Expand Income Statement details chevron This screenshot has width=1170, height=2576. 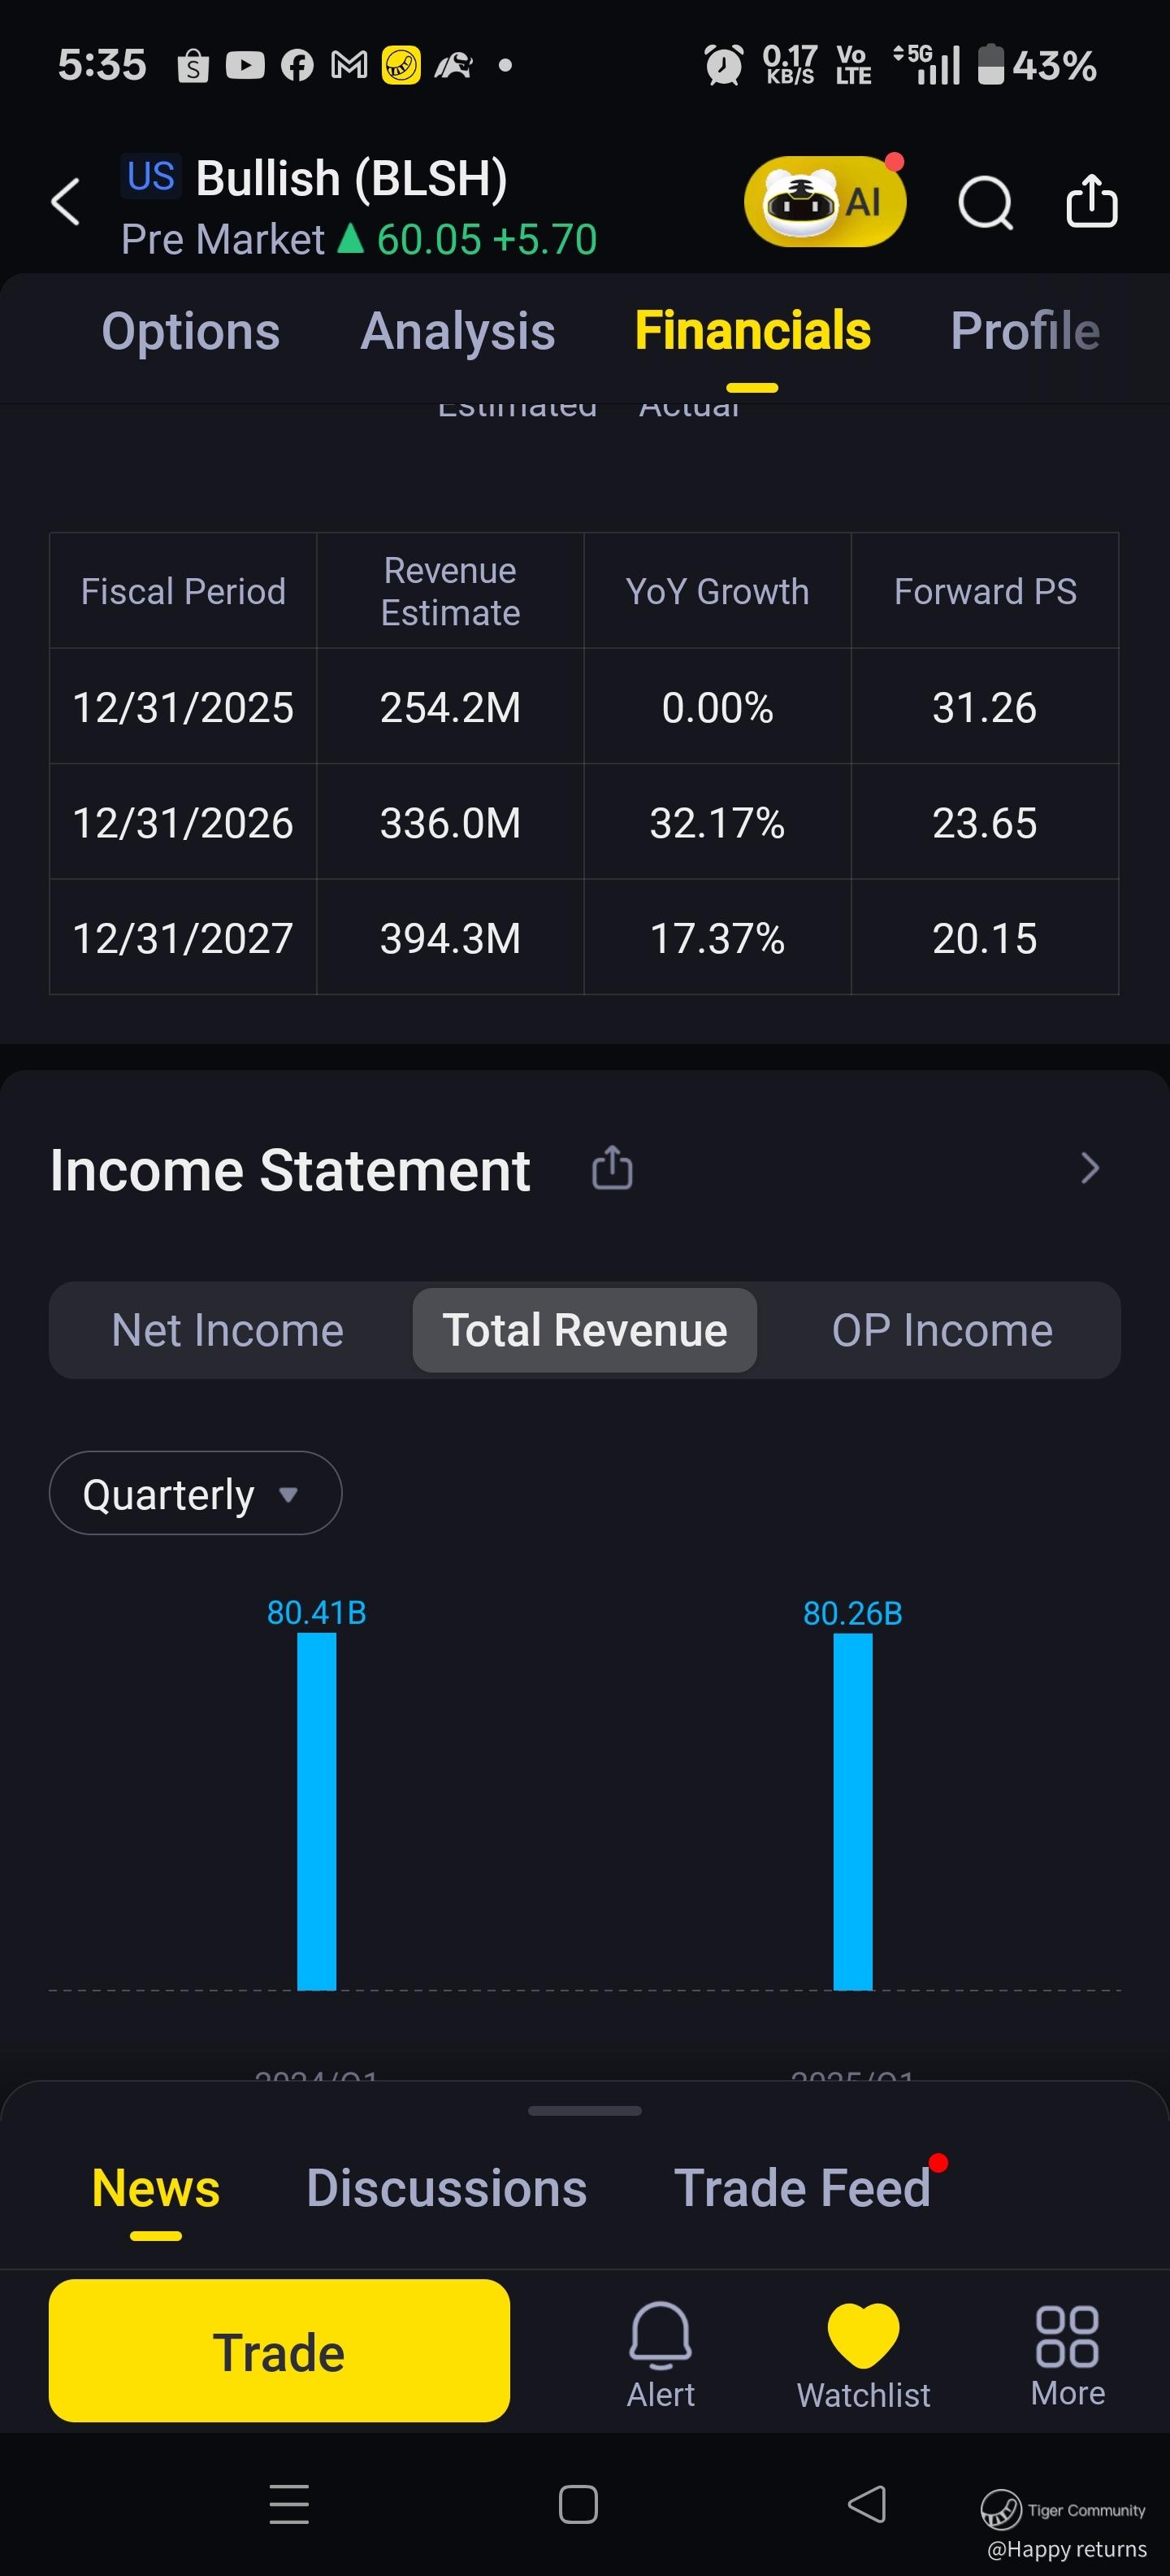click(x=1090, y=1168)
